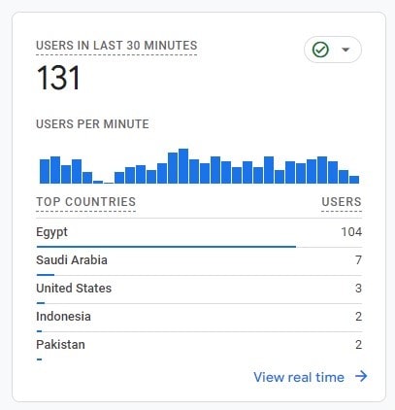Click the 131 total users count
This screenshot has height=410, width=395.
pos(58,78)
